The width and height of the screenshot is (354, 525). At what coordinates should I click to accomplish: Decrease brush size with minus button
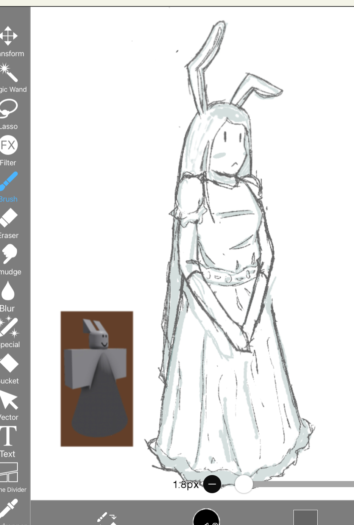click(212, 484)
